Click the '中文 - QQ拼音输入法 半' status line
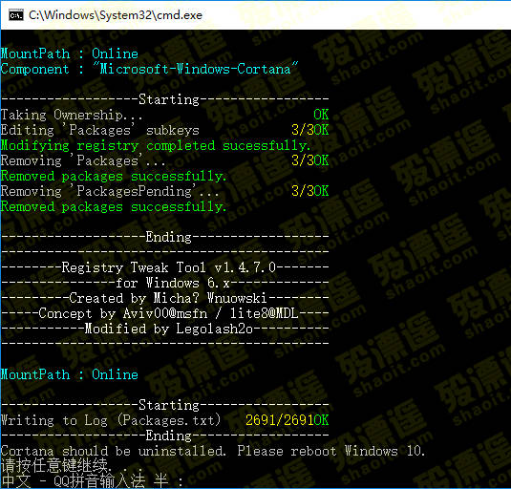This screenshot has width=511, height=489. pyautogui.click(x=92, y=480)
